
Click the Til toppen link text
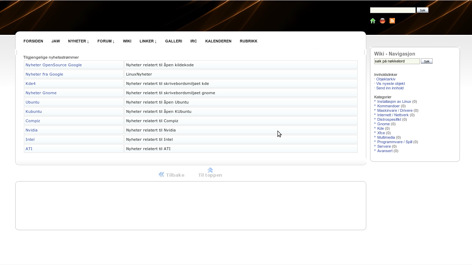tap(210, 175)
